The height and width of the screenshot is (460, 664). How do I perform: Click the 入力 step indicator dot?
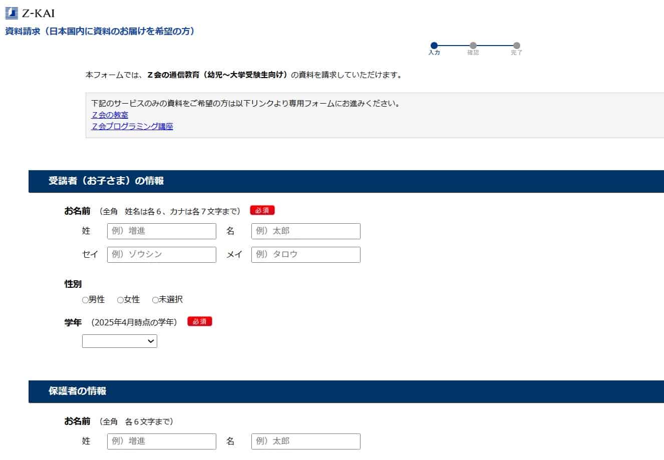434,46
